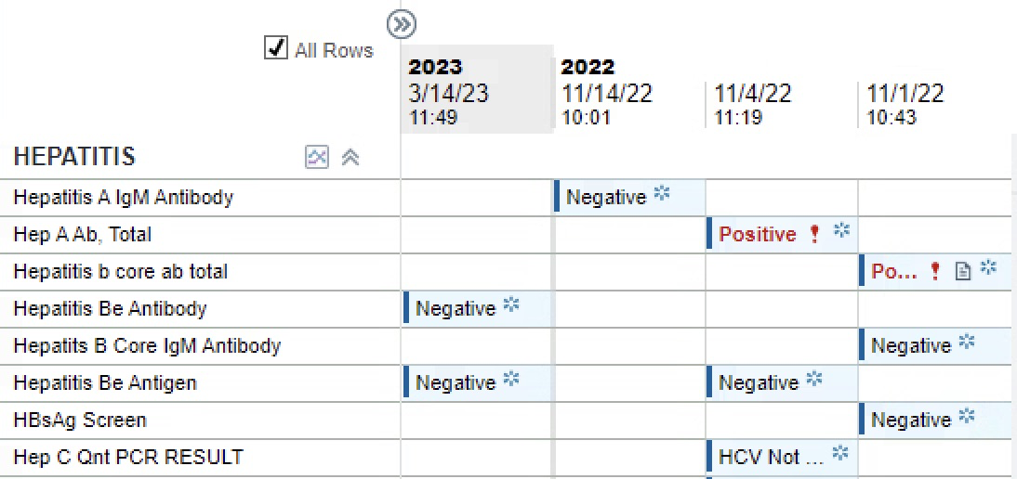Viewport: 1017px width, 479px height.
Task: Select the 11/4/22 11:19 column header
Action: click(782, 104)
